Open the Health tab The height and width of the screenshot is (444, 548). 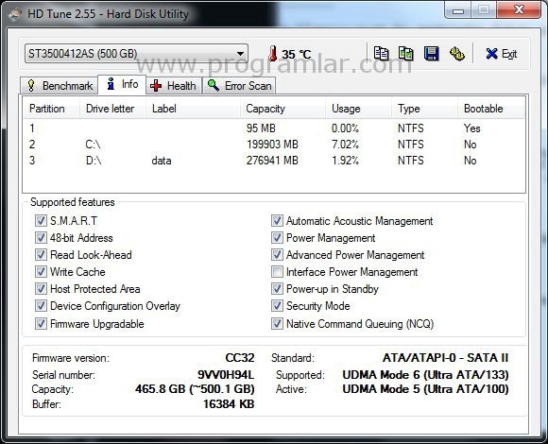click(x=174, y=86)
